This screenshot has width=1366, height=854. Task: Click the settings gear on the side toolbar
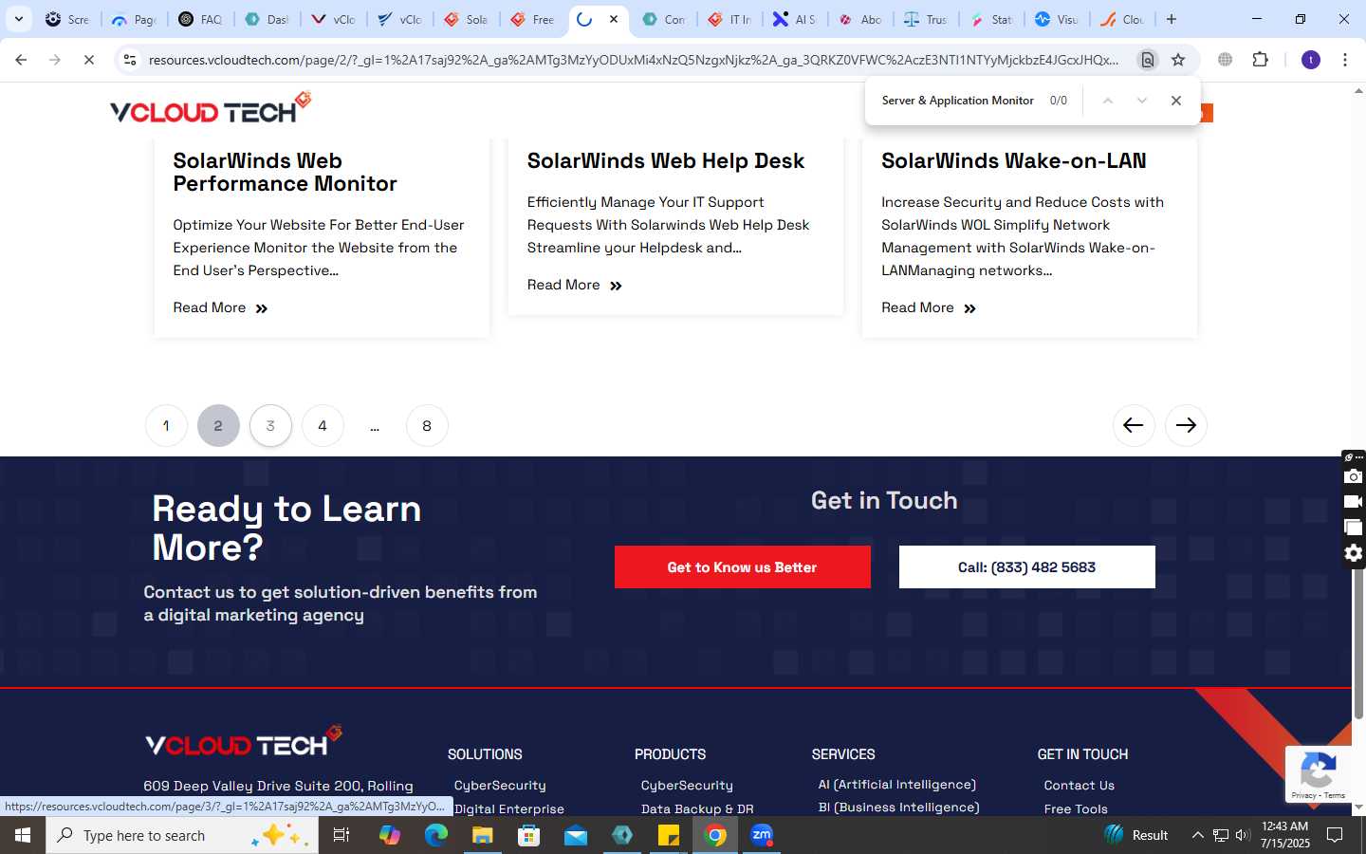(x=1354, y=553)
